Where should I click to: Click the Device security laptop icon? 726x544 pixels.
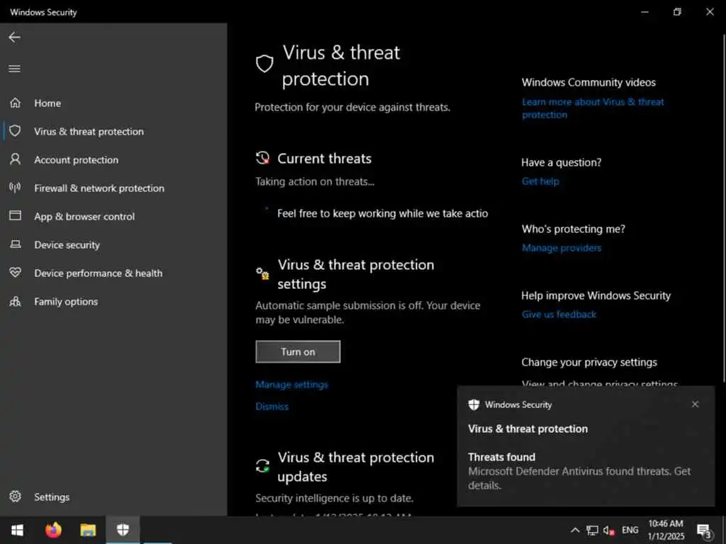[16, 244]
